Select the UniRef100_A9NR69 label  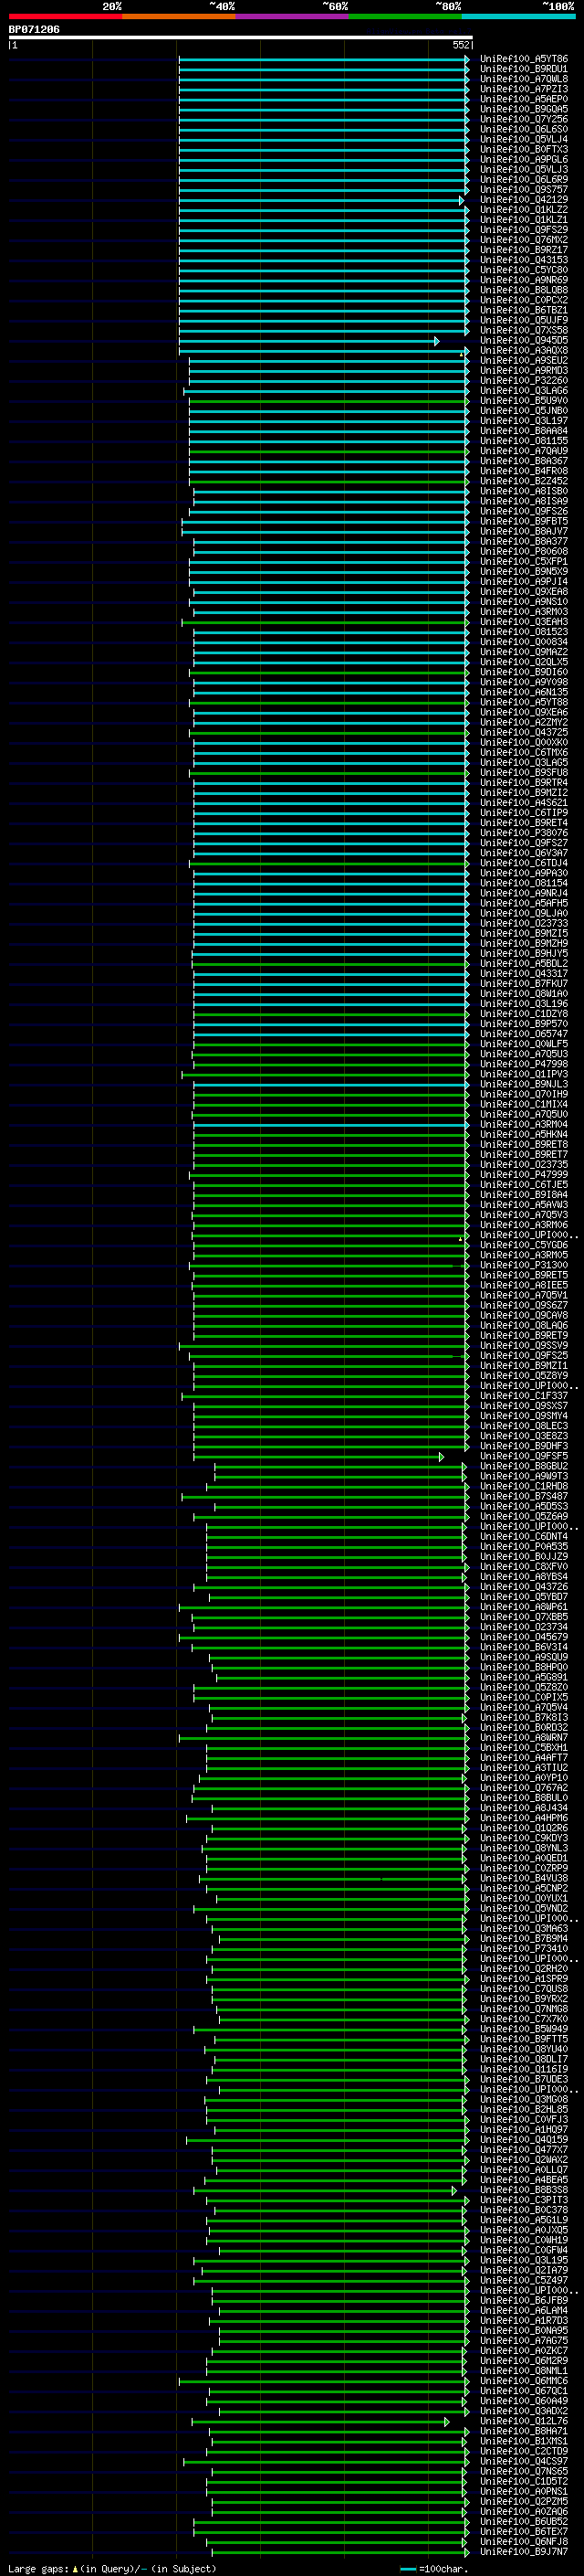pos(524,280)
